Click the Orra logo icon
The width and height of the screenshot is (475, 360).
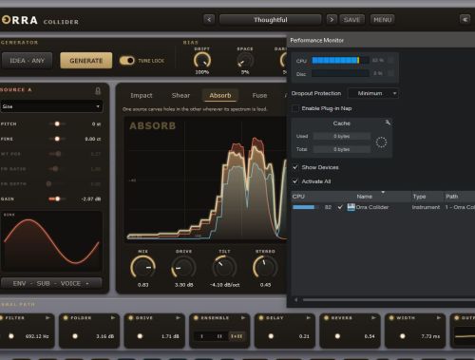coord(6,20)
